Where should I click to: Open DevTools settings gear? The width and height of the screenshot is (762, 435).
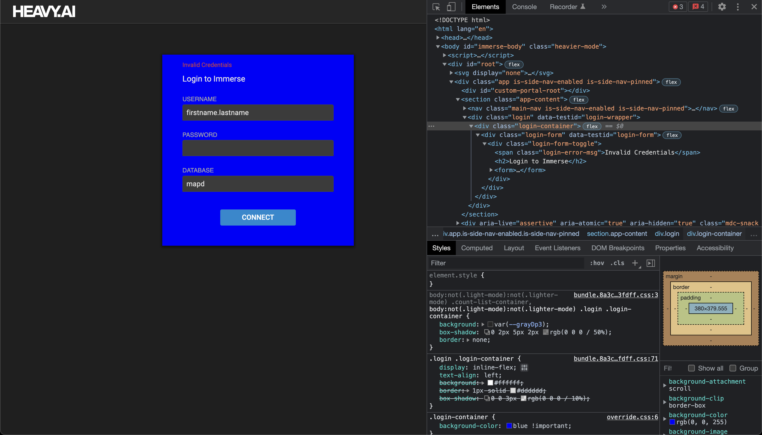pos(722,7)
